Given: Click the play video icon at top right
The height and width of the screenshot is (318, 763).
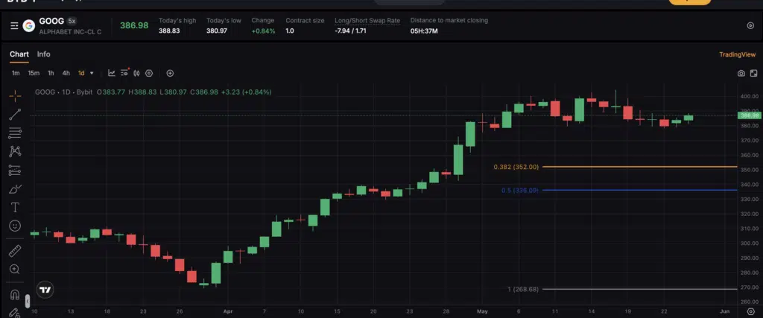Looking at the screenshot, I should (x=750, y=26).
